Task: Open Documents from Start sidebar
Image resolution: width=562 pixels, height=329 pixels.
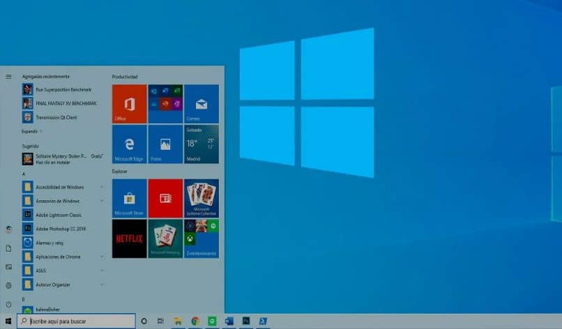Action: (8, 248)
